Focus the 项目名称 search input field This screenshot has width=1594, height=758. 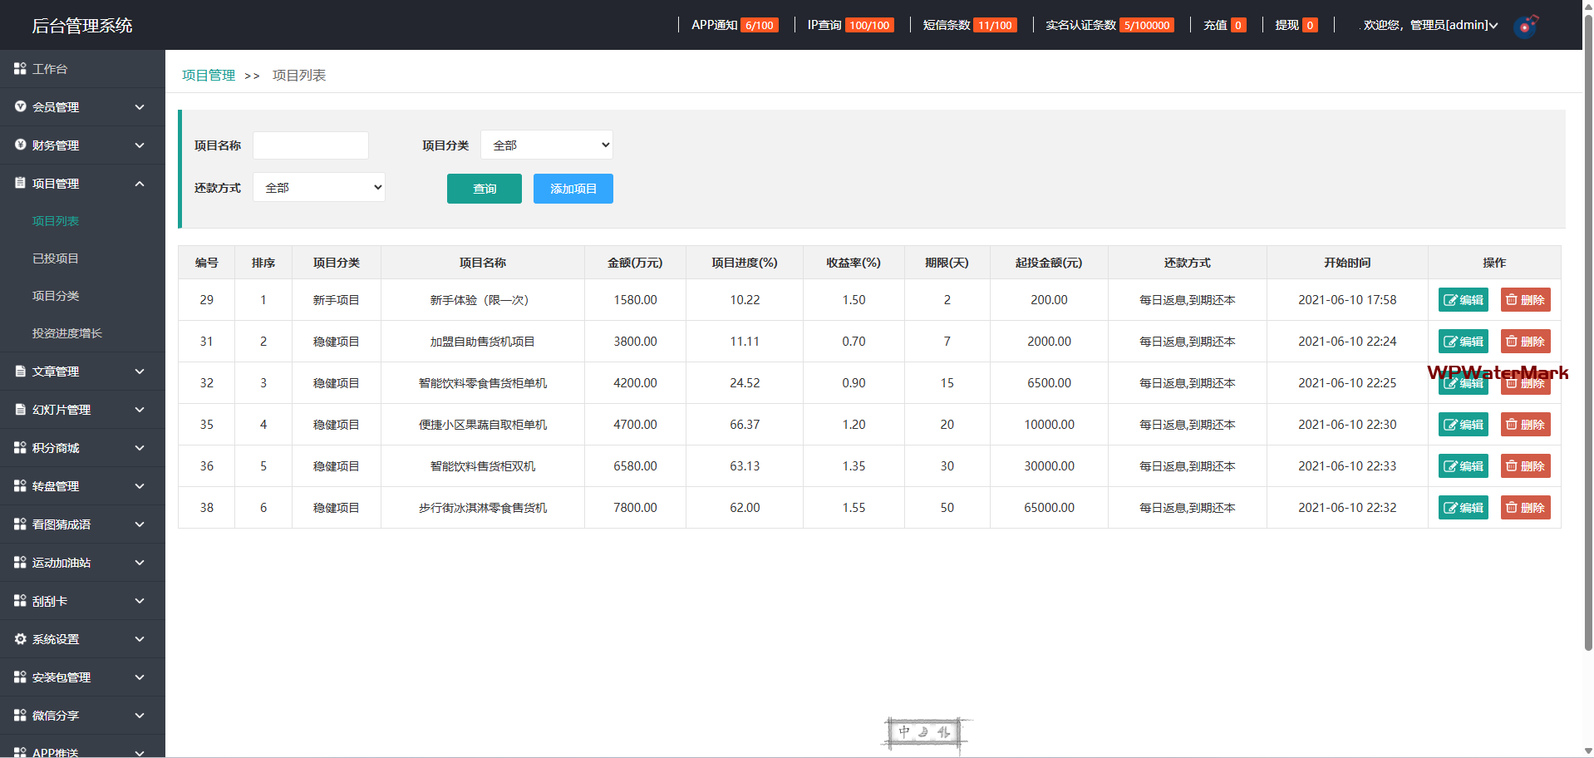(x=311, y=145)
